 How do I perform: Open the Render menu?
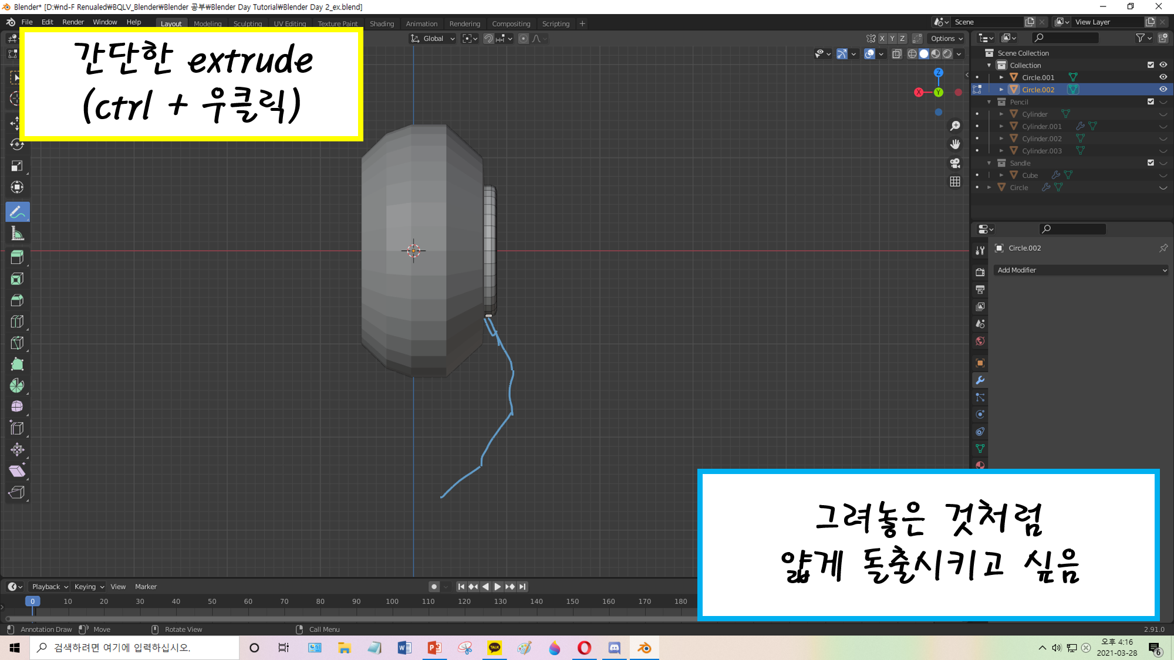pos(73,22)
